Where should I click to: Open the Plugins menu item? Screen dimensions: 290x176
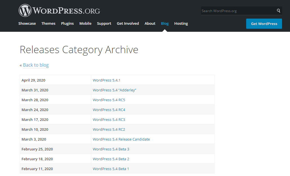point(67,23)
